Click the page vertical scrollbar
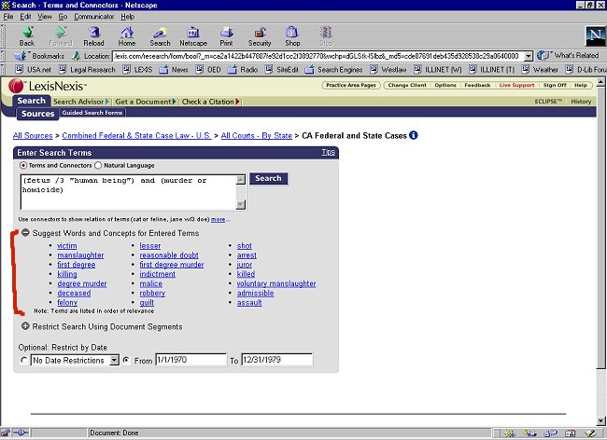The image size is (607, 440). coord(600,251)
